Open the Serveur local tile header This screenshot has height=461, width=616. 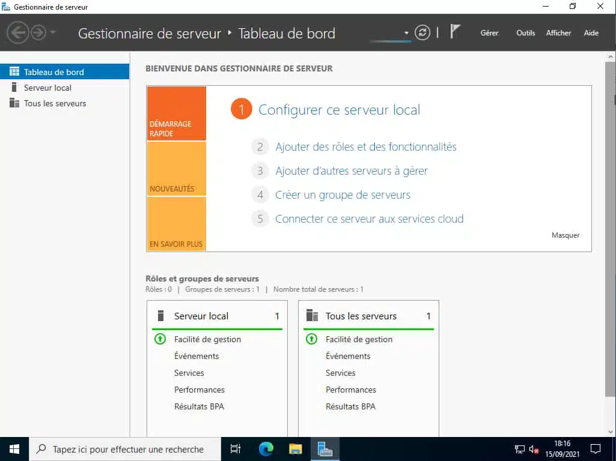[217, 316]
